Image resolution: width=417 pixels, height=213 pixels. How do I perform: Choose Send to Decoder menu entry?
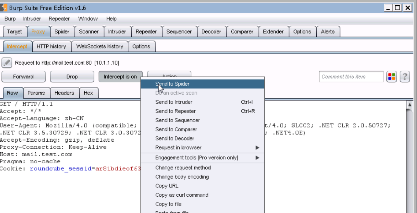pos(203,138)
